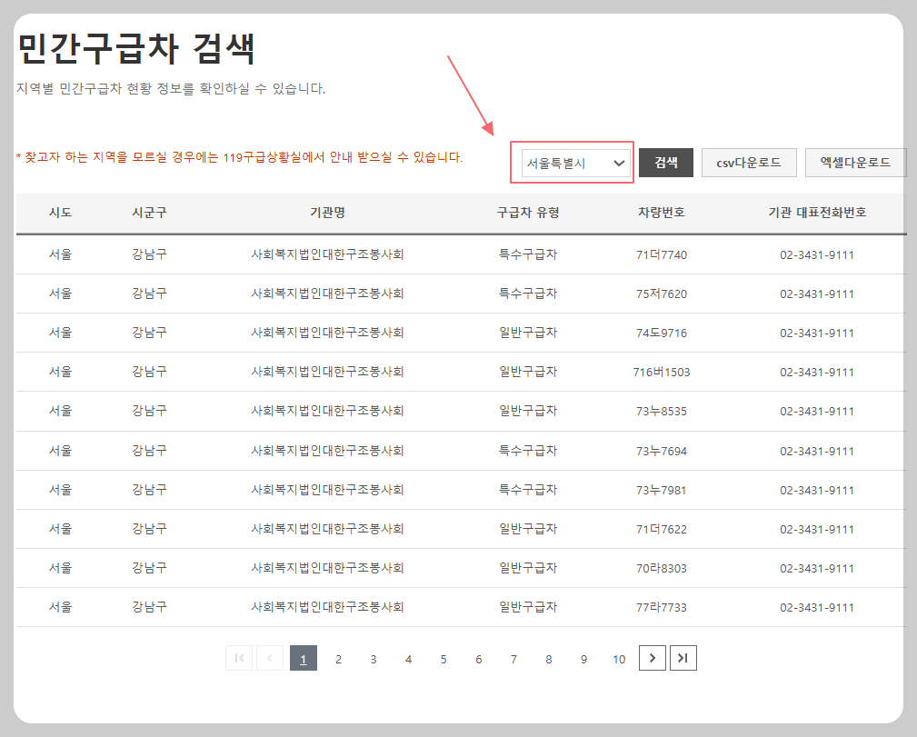Viewport: 917px width, 737px height.
Task: Open page 8 of results
Action: click(549, 659)
